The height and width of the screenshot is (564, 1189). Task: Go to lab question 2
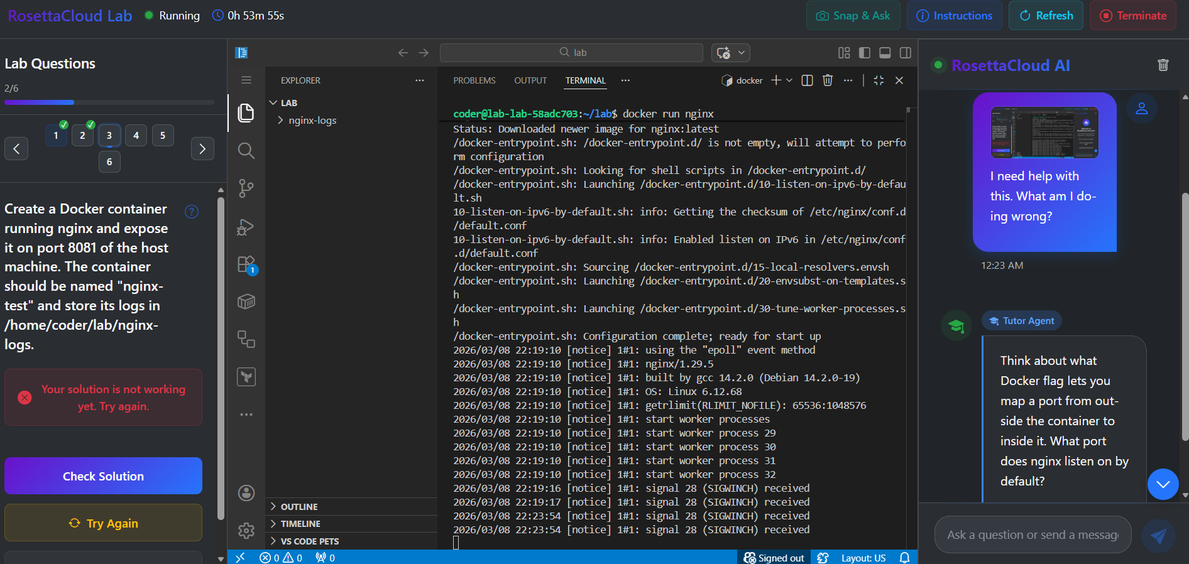(82, 135)
